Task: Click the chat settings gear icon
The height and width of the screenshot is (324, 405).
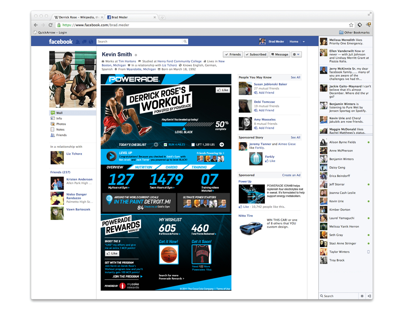Action: coord(362,296)
